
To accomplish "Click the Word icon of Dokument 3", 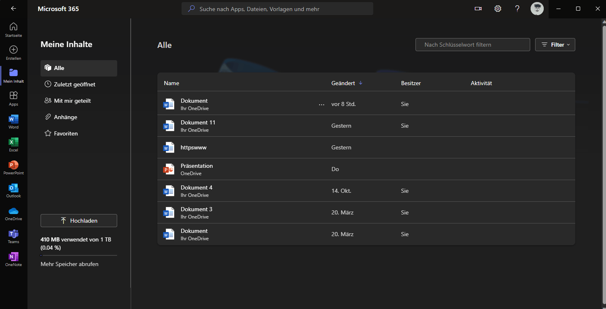I will (x=169, y=213).
